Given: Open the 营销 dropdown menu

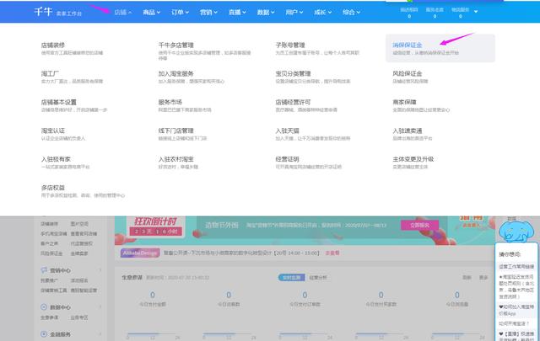Looking at the screenshot, I should [208, 13].
